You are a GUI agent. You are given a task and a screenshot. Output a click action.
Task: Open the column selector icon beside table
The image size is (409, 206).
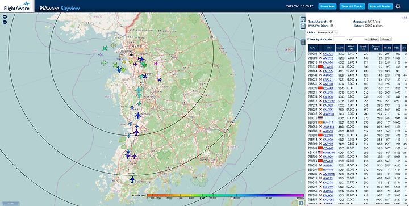[x=303, y=42]
